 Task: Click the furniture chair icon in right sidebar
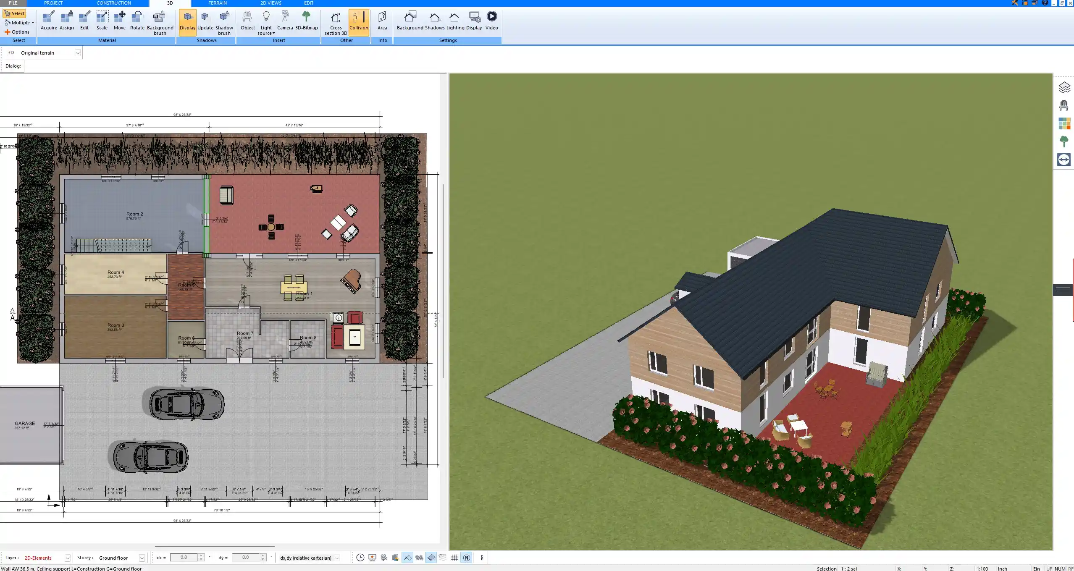point(1063,105)
